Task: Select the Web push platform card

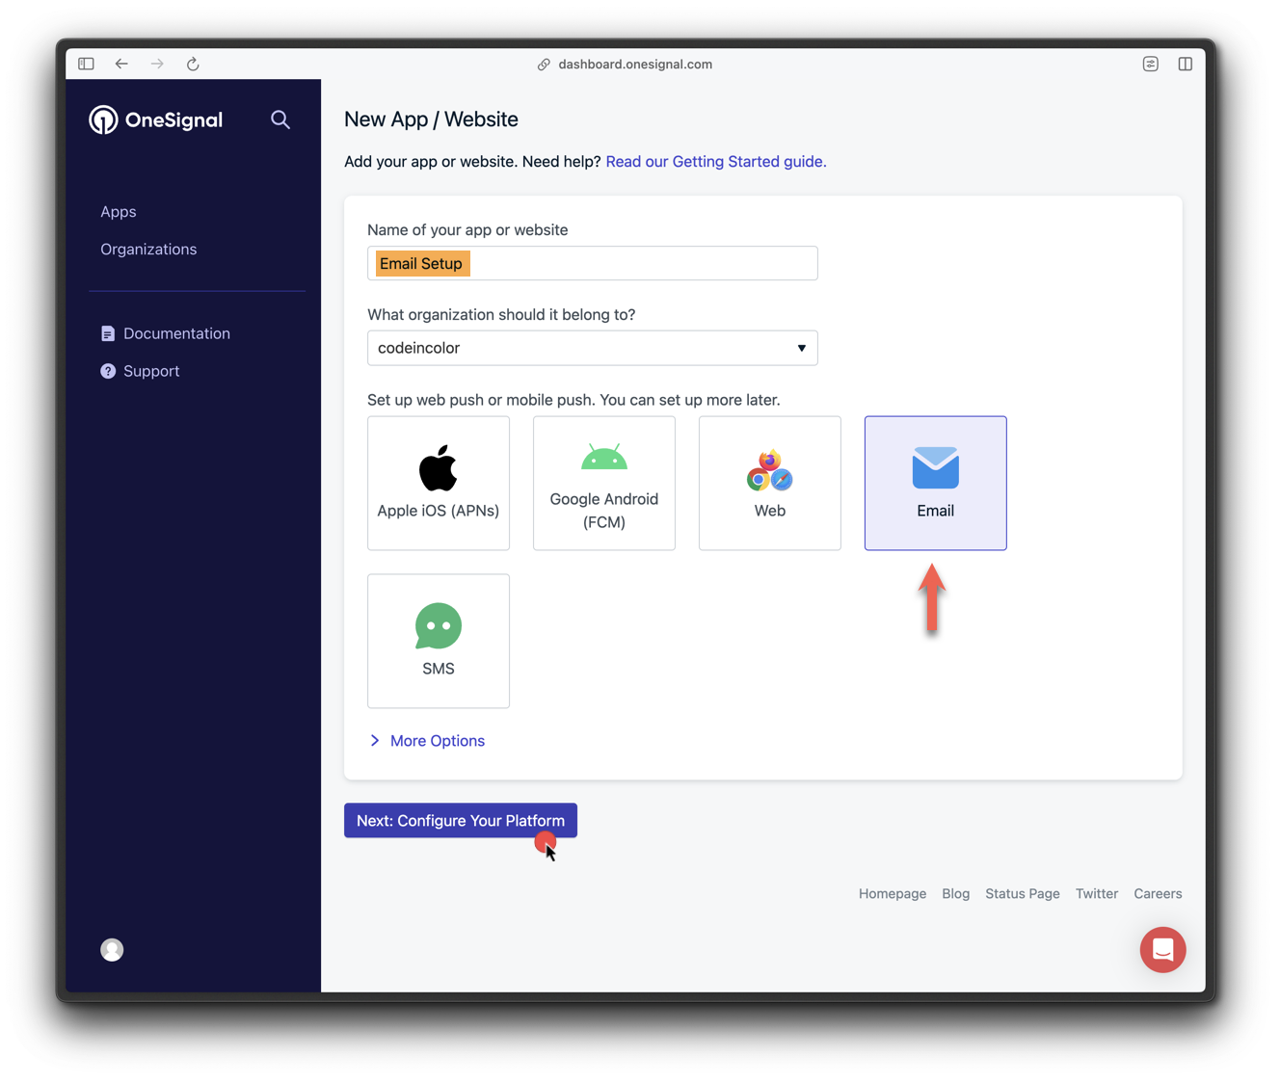Action: [x=770, y=483]
